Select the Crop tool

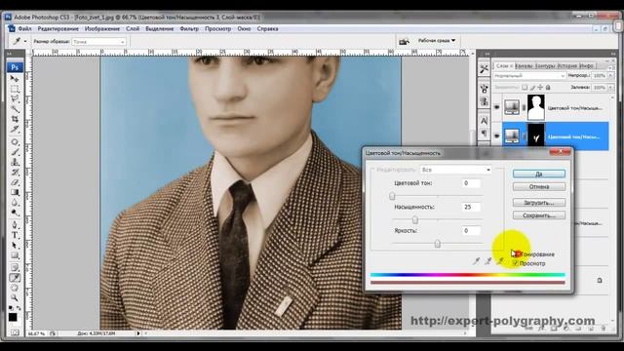click(x=15, y=119)
